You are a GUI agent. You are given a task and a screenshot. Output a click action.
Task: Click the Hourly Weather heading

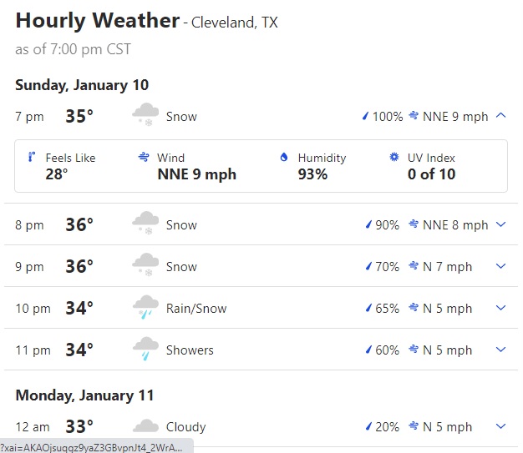[x=98, y=21]
